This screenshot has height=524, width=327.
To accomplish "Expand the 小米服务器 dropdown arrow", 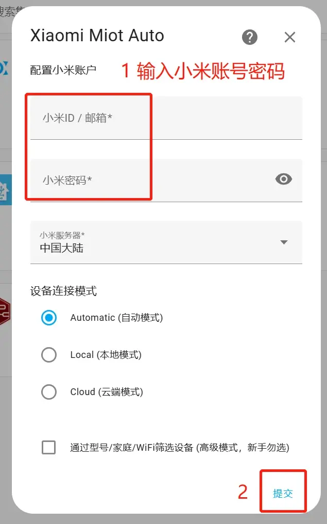I will (284, 242).
